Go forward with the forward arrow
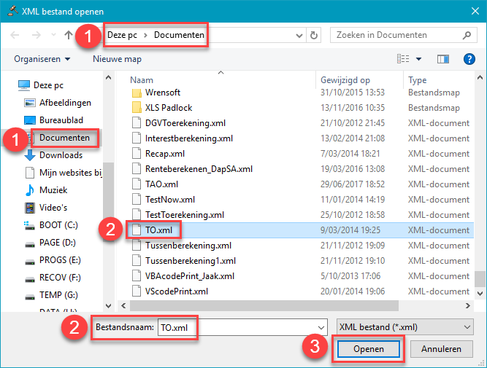This screenshot has width=487, height=368. [x=37, y=35]
